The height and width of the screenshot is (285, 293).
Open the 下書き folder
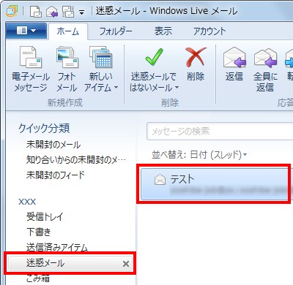pyautogui.click(x=39, y=232)
